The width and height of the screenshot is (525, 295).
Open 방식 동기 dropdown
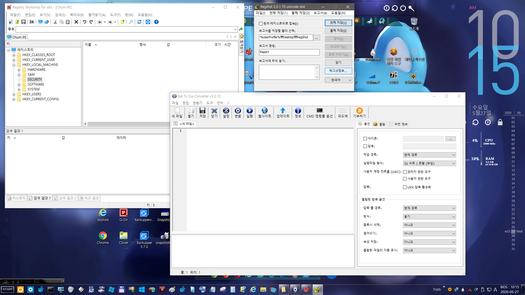click(x=429, y=217)
